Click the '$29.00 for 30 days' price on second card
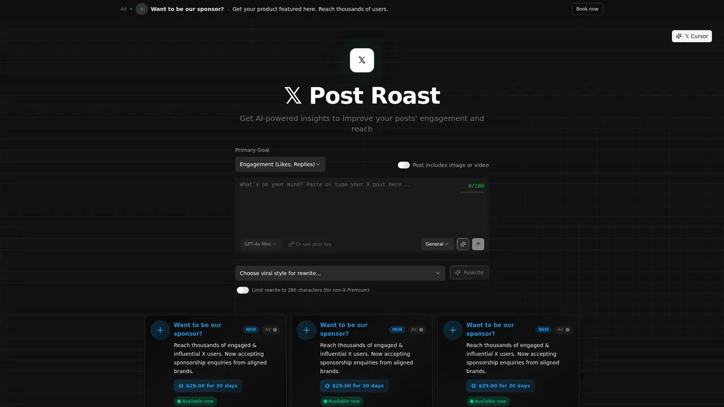This screenshot has height=407, width=724. point(354,386)
